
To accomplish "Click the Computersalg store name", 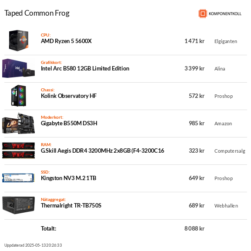I will [230, 151].
